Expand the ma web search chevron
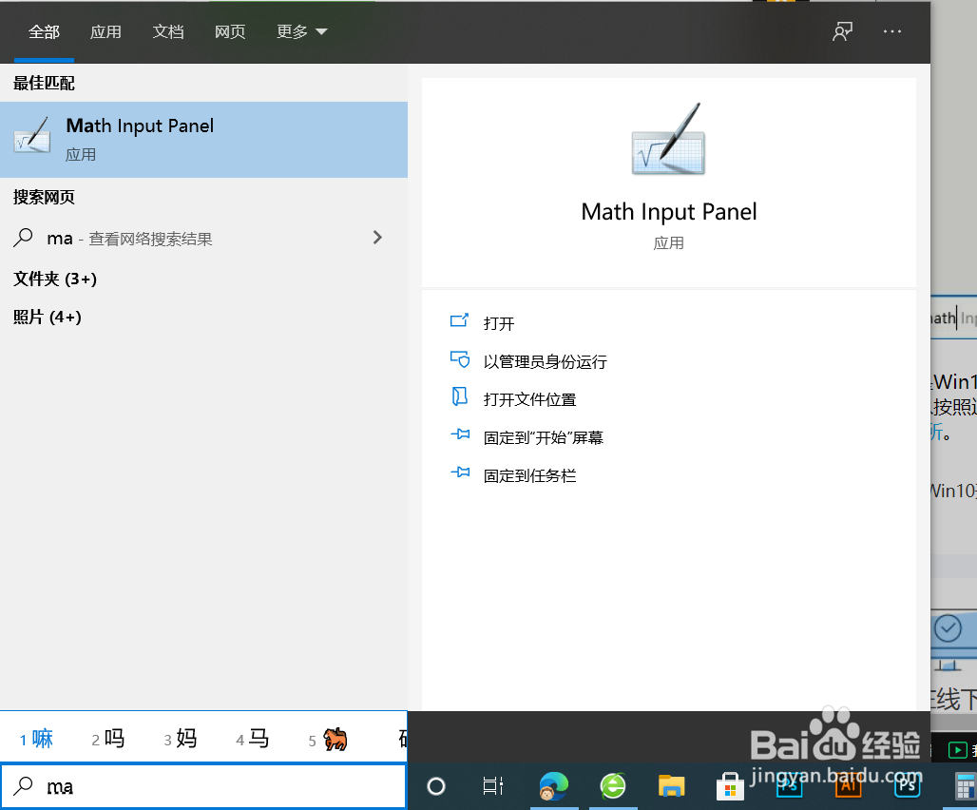The height and width of the screenshot is (810, 977). (x=377, y=238)
